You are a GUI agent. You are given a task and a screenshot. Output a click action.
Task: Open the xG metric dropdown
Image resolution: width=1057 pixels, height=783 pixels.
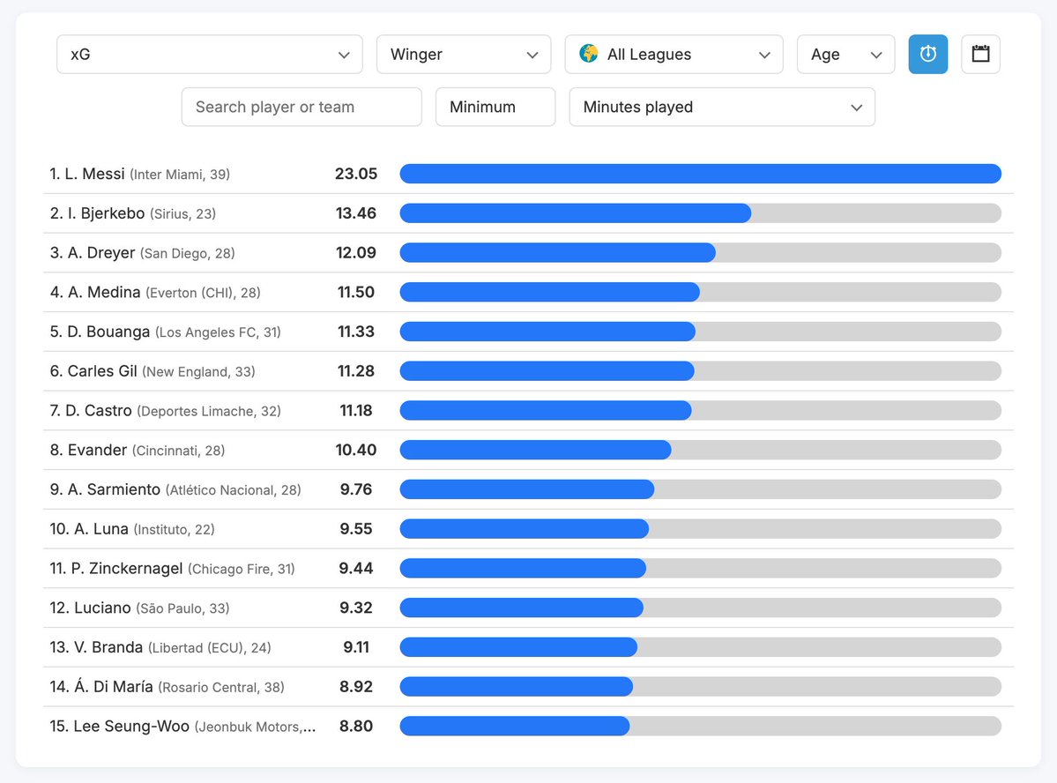(x=210, y=54)
